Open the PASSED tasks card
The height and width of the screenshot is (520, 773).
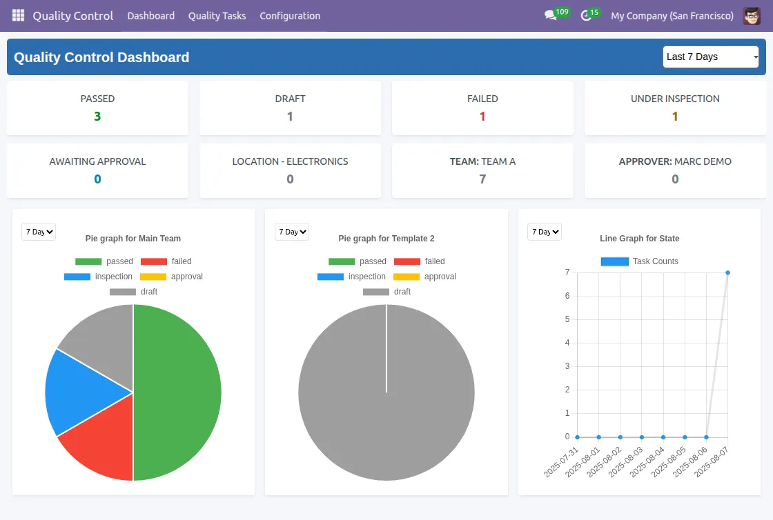[x=97, y=108]
